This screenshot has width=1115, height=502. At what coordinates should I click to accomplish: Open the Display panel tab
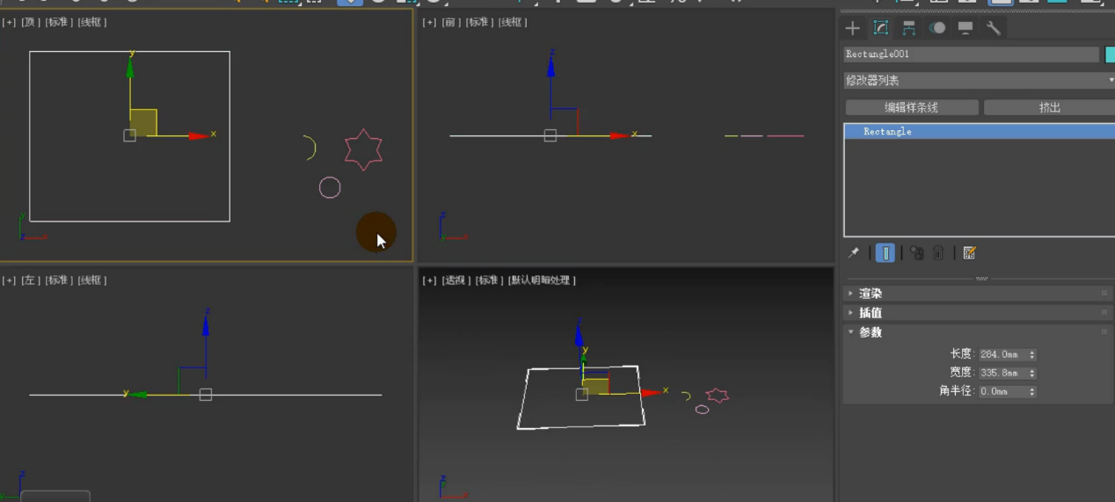coord(966,28)
